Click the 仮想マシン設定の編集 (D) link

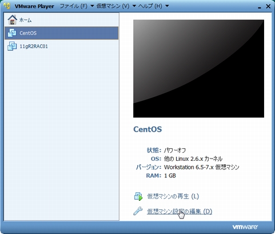coord(180,212)
